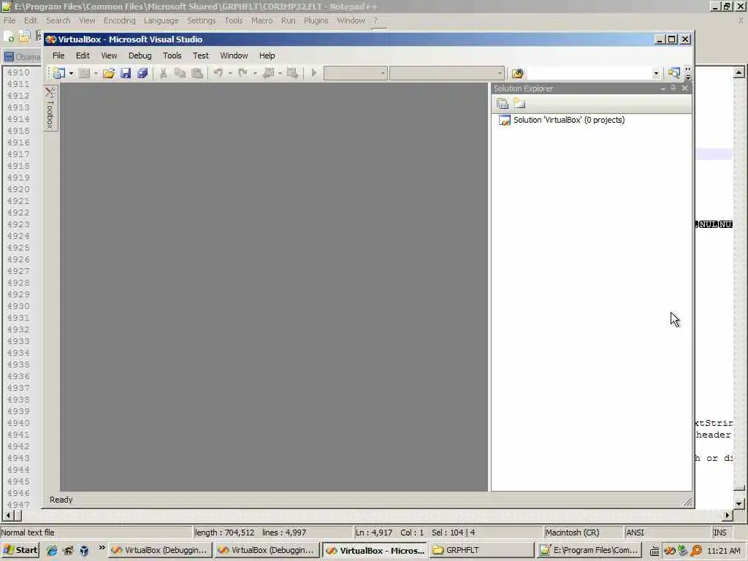The width and height of the screenshot is (748, 561).
Task: Click the Add New Item icon
Action: (85, 73)
